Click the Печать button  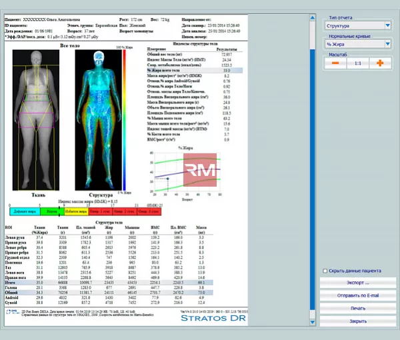point(357,308)
